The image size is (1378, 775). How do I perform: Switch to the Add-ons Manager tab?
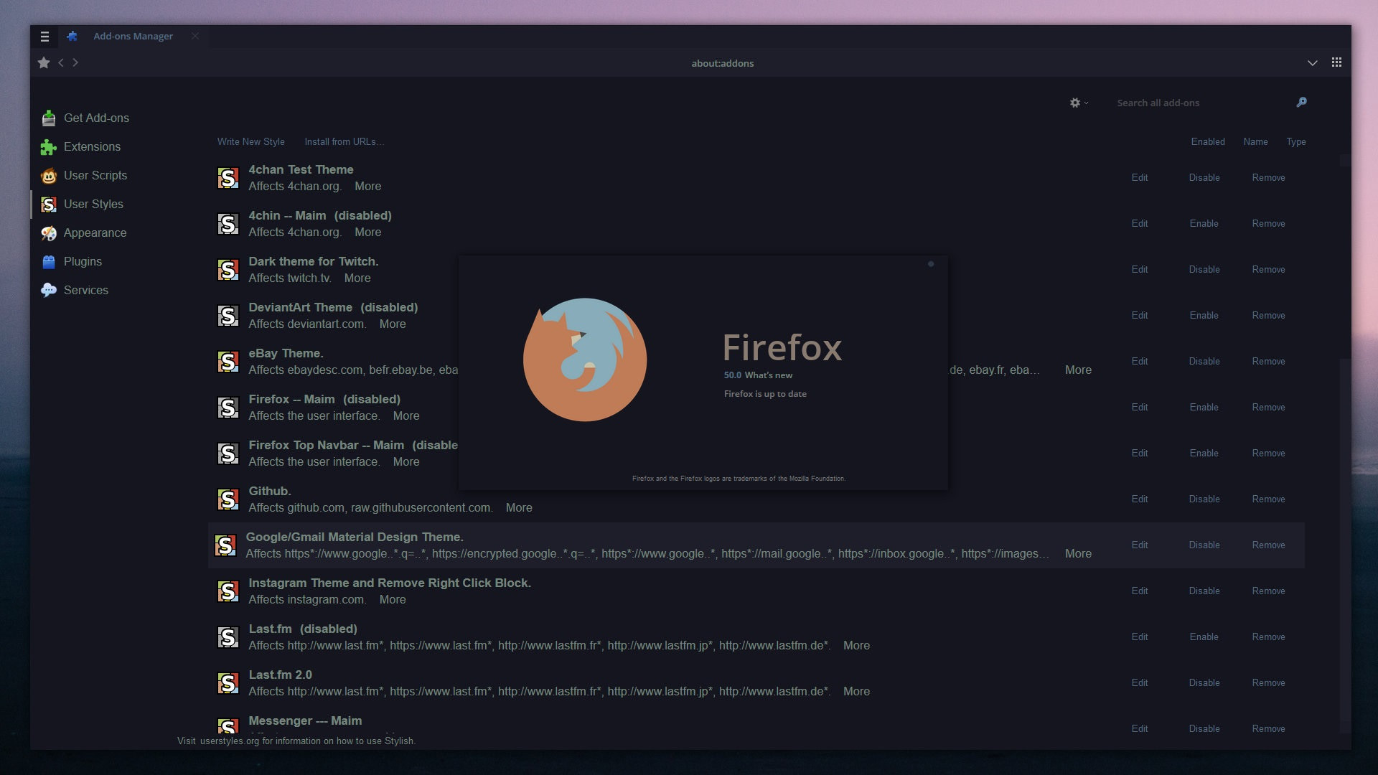(x=132, y=36)
